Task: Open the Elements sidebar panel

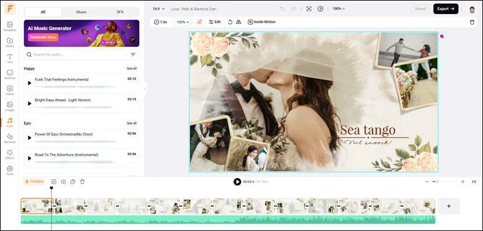Action: point(9,138)
